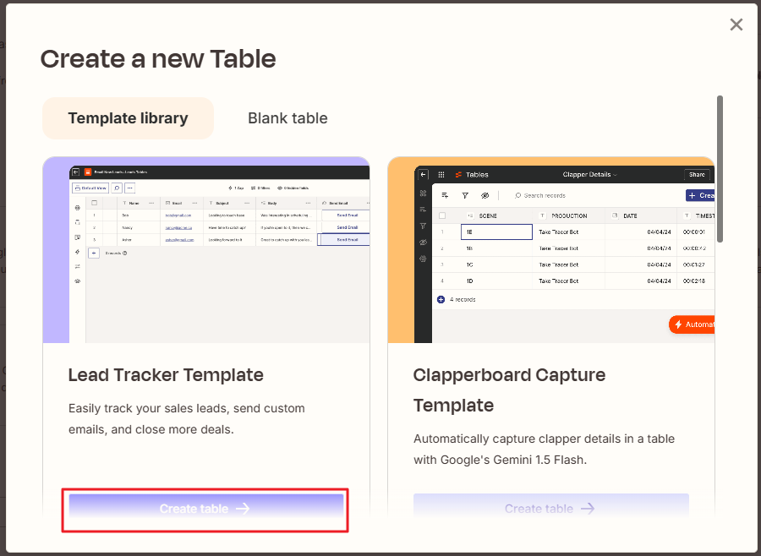Close the Create a new Table dialog
The width and height of the screenshot is (761, 556).
pyautogui.click(x=736, y=25)
